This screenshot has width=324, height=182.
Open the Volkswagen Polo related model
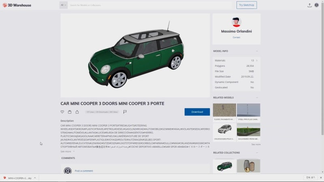(224, 132)
